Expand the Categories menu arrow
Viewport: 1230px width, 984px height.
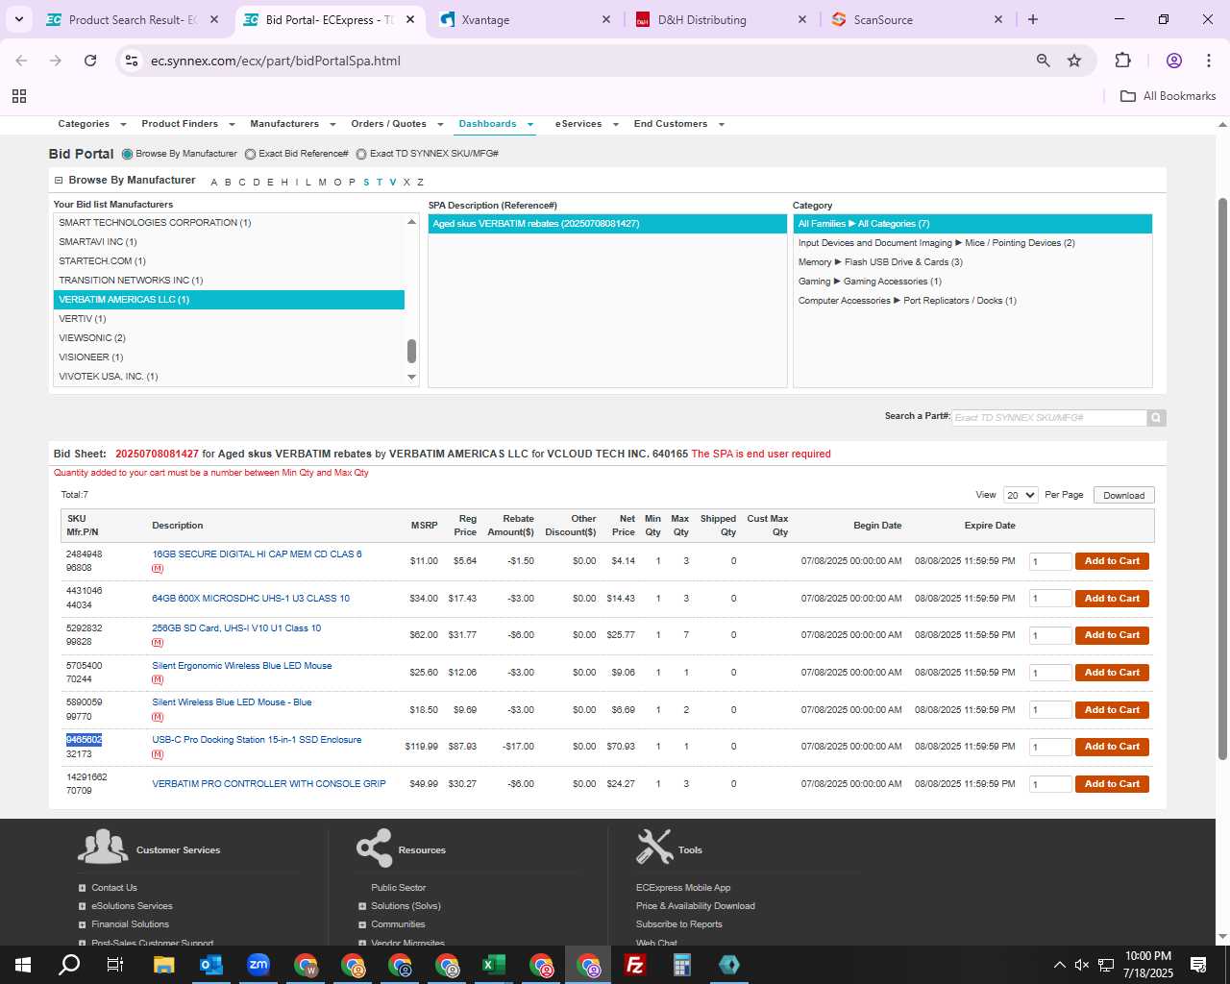(x=123, y=124)
